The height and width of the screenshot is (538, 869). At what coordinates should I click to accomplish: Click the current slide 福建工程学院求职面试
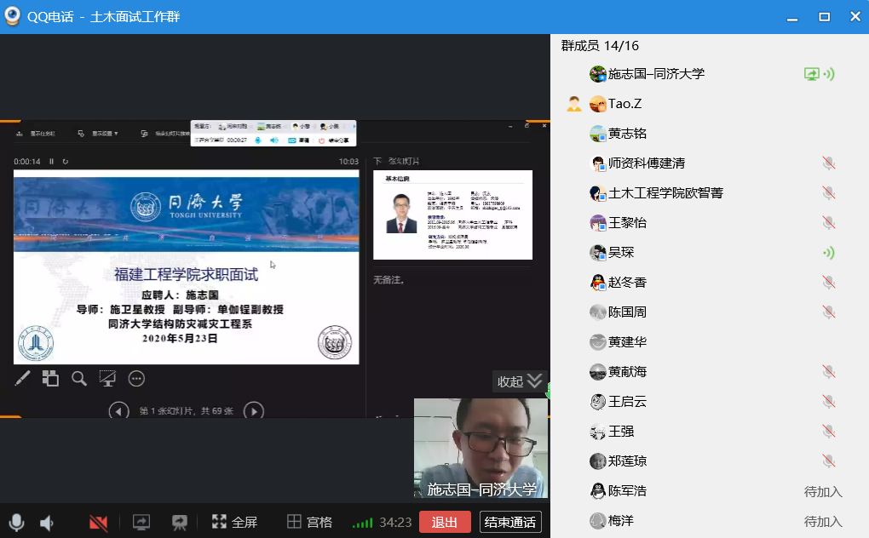187,267
